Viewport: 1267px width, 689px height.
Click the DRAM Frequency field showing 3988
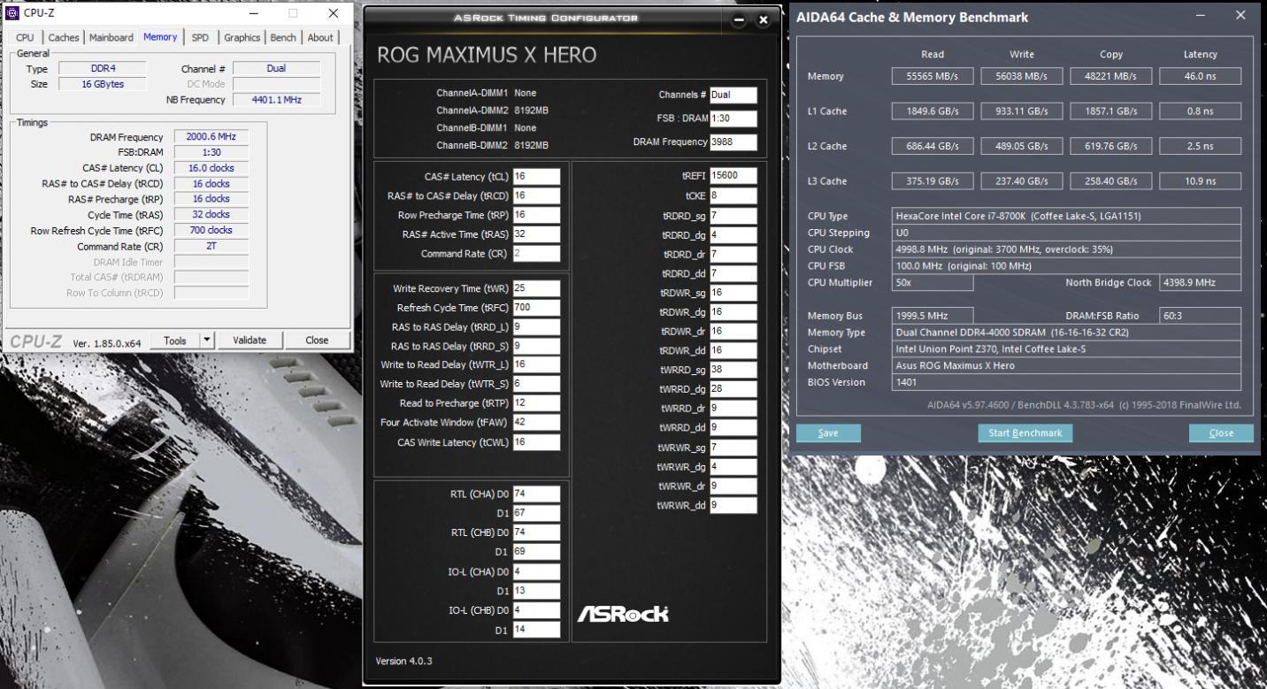pos(733,142)
